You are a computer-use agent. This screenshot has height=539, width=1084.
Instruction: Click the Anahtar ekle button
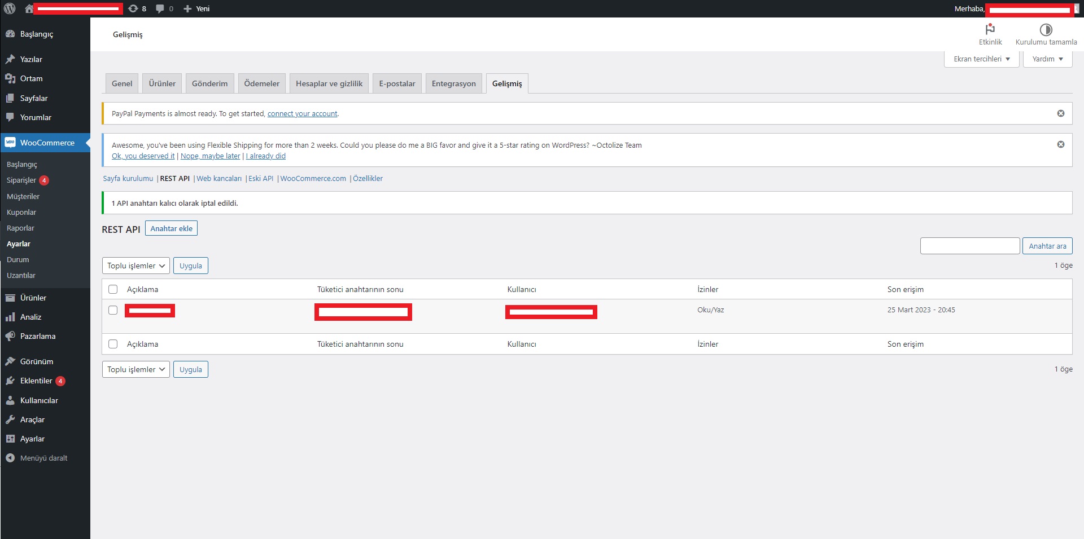click(171, 228)
